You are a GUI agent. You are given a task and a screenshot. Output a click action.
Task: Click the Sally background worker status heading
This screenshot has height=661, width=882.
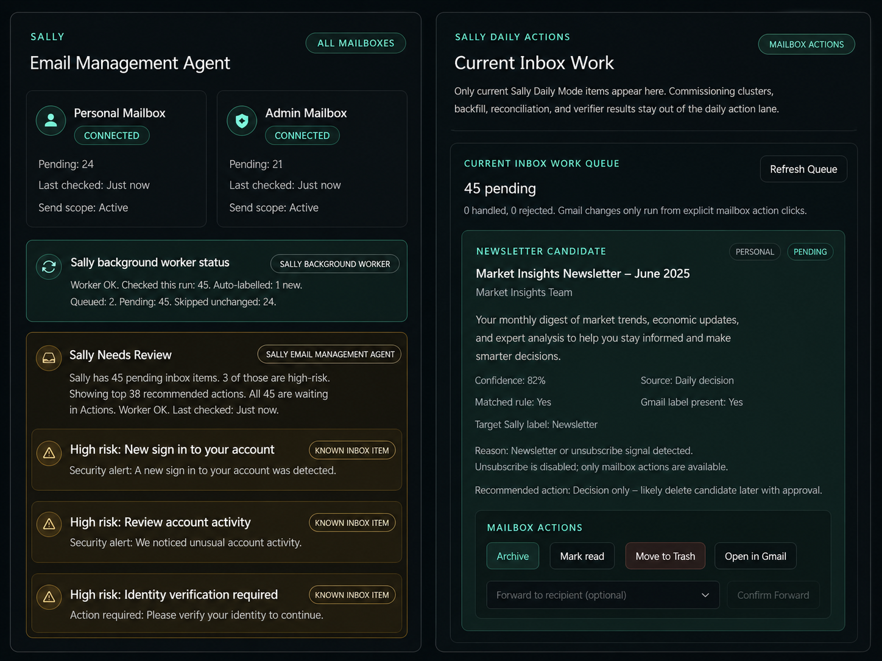pos(150,262)
